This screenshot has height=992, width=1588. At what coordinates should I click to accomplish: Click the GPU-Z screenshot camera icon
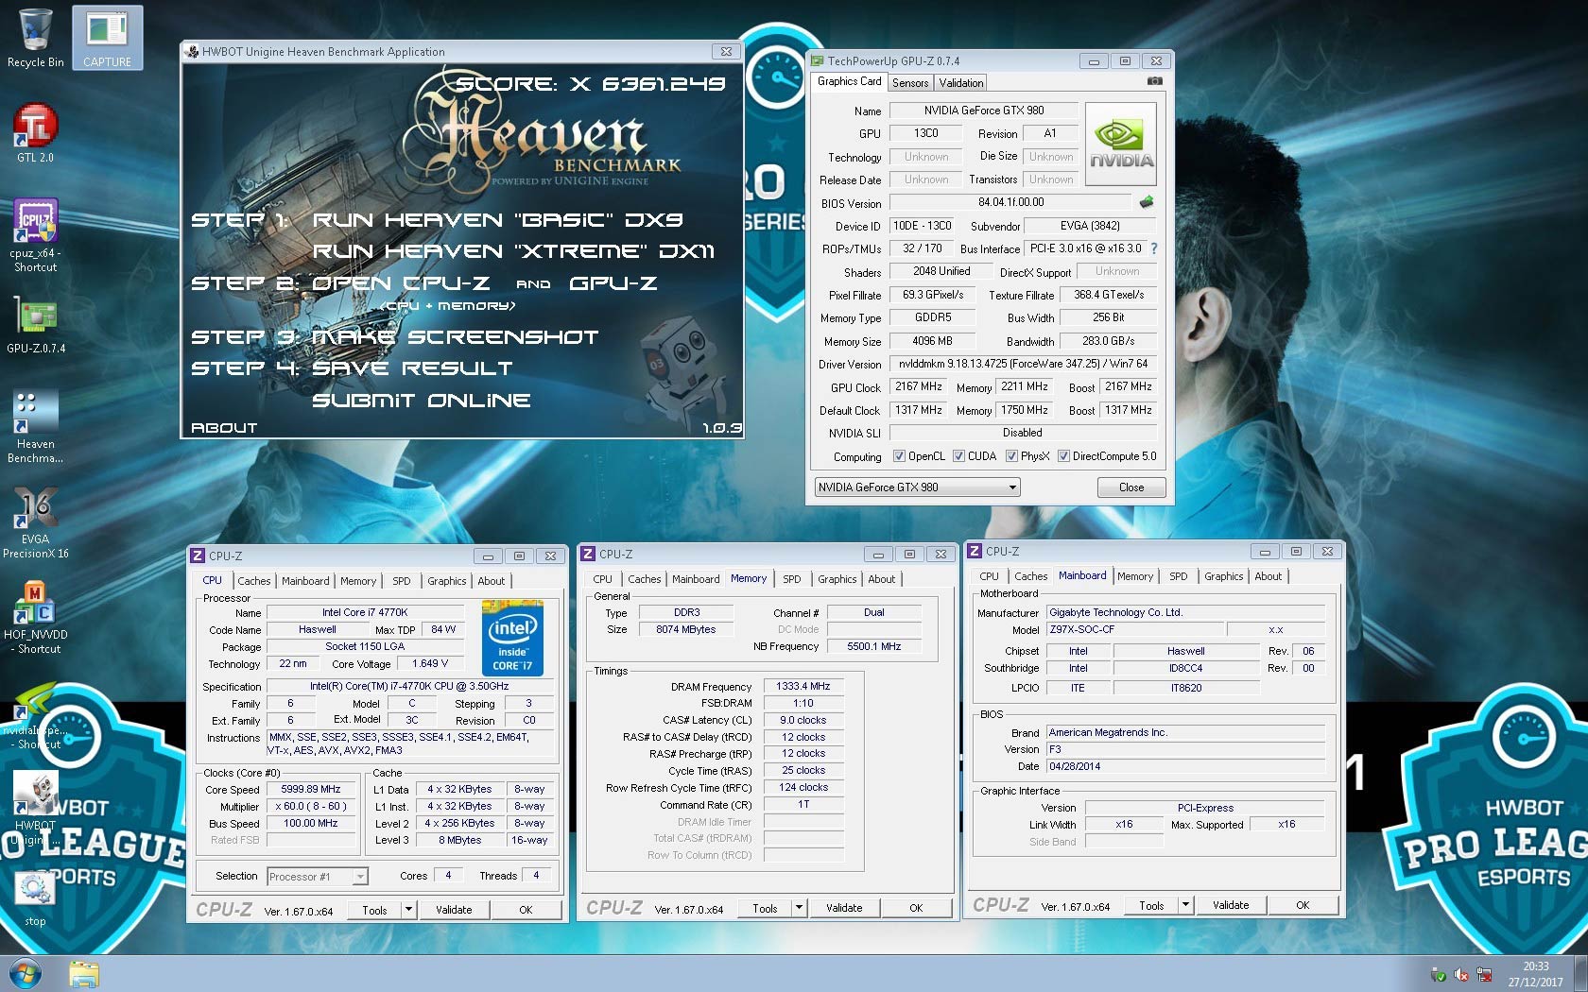pyautogui.click(x=1154, y=82)
